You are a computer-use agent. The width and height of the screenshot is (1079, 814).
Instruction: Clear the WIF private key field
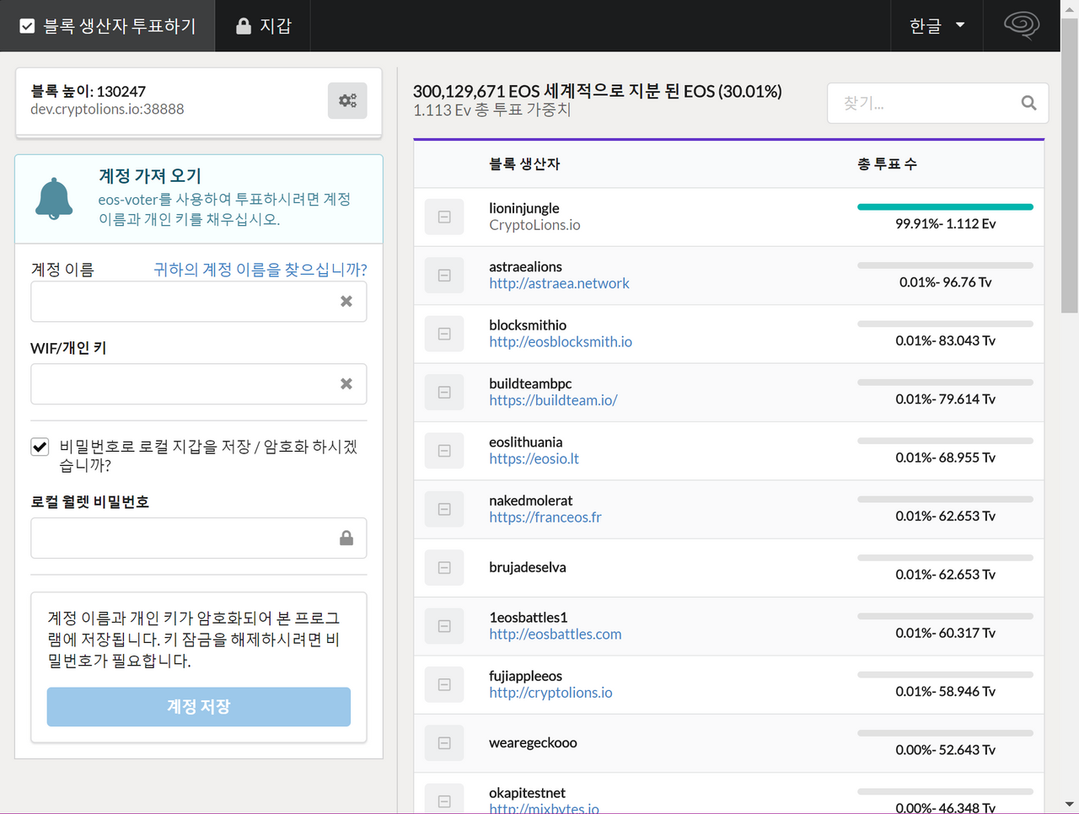pos(346,384)
